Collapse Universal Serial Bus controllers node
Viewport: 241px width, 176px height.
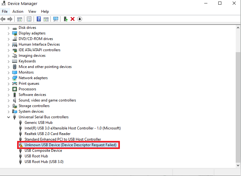tap(8, 117)
